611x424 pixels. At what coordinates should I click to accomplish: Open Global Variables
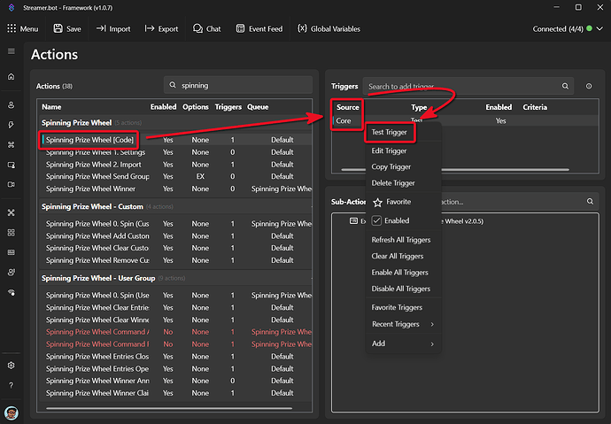329,29
